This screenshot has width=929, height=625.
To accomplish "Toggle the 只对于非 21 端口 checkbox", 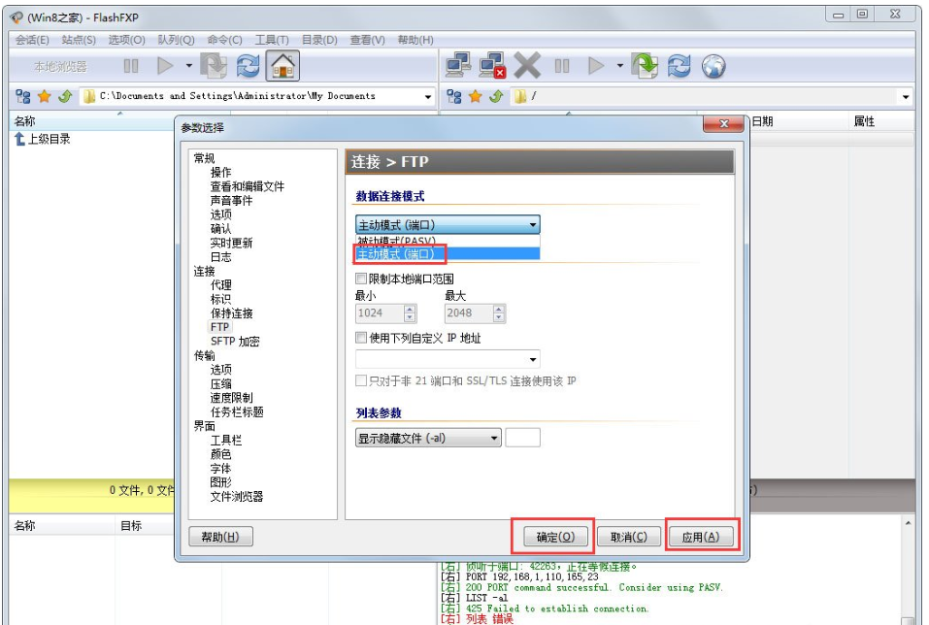I will 361,380.
